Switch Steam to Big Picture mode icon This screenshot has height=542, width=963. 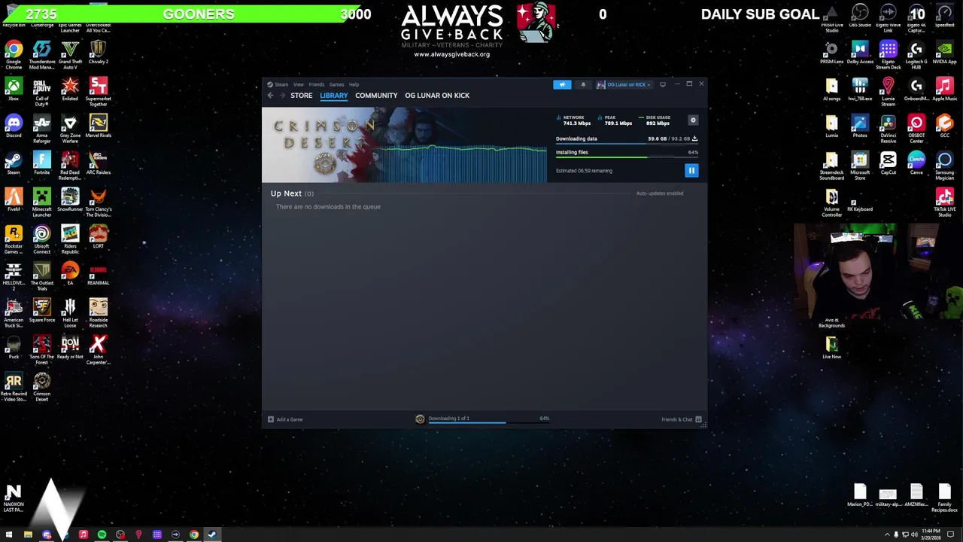click(663, 84)
